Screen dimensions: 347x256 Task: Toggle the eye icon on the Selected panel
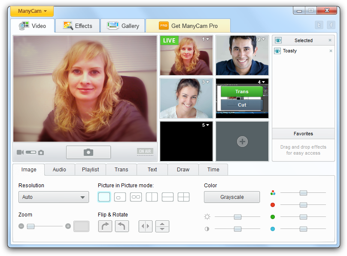278,40
